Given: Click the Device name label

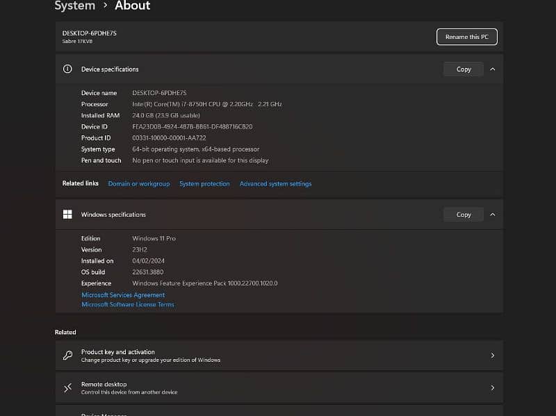Looking at the screenshot, I should [x=99, y=93].
